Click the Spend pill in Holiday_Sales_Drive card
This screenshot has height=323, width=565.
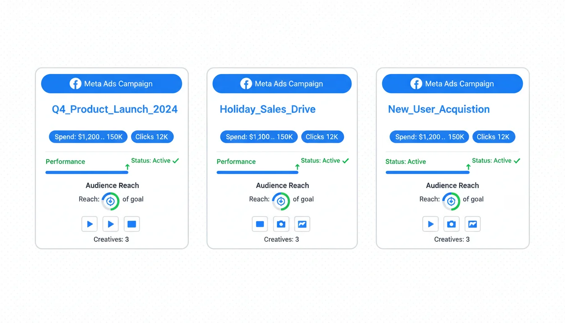(259, 137)
